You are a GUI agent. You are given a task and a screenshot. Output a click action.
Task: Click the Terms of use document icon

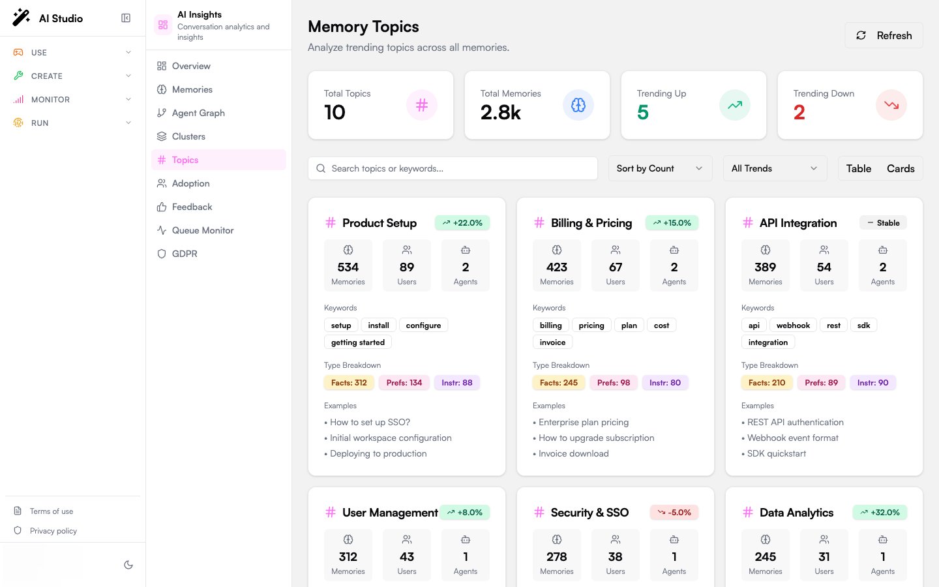(18, 511)
